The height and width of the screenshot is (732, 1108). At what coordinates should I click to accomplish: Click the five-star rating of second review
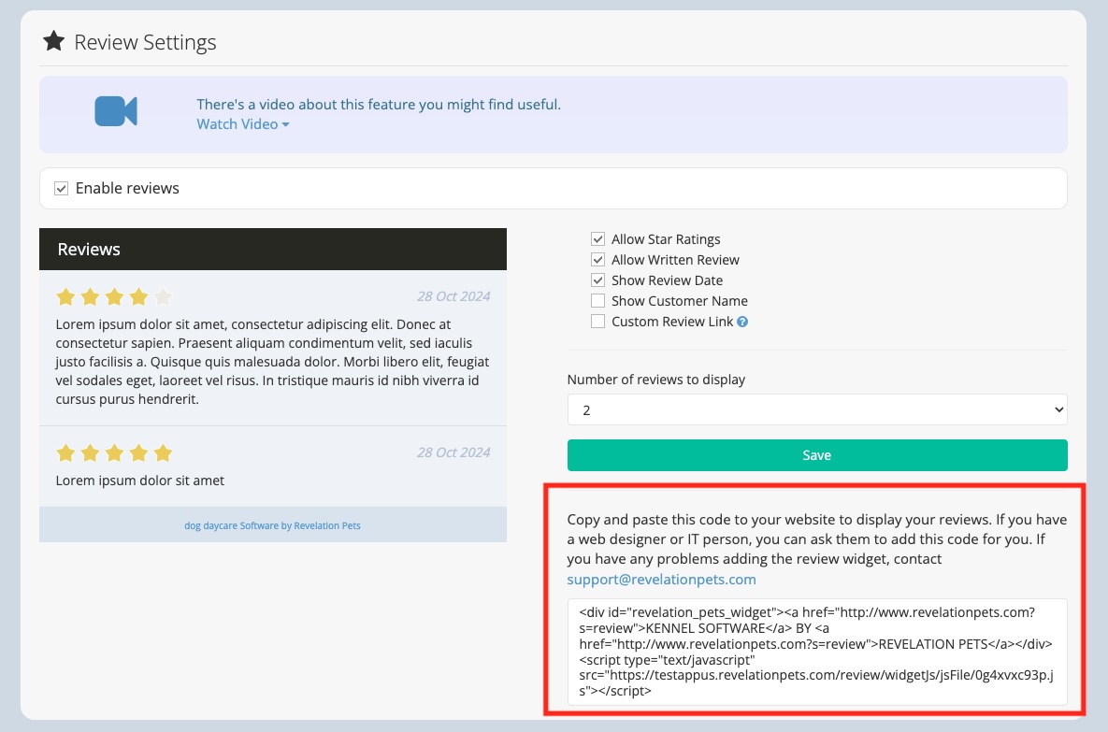click(x=114, y=452)
